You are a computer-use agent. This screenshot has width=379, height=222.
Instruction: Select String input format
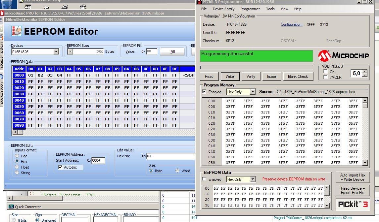17,173
